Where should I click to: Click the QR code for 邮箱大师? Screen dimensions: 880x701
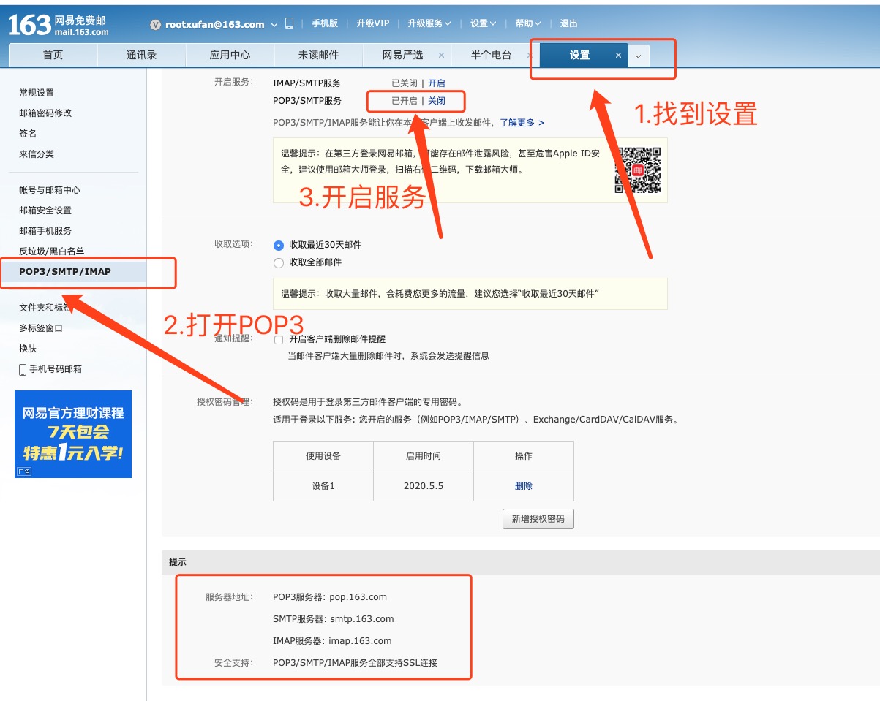click(x=637, y=170)
